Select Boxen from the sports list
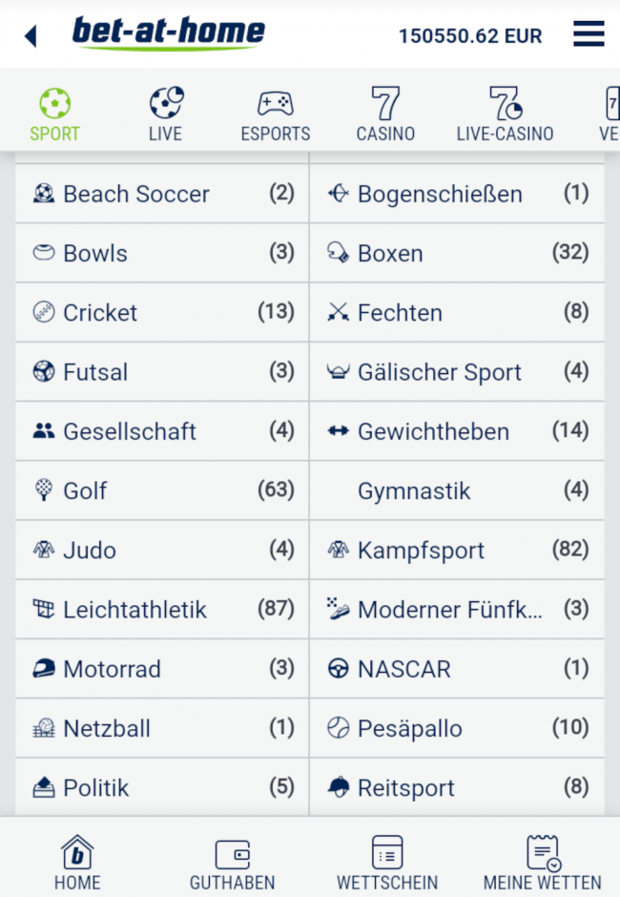The width and height of the screenshot is (620, 897). [x=389, y=254]
